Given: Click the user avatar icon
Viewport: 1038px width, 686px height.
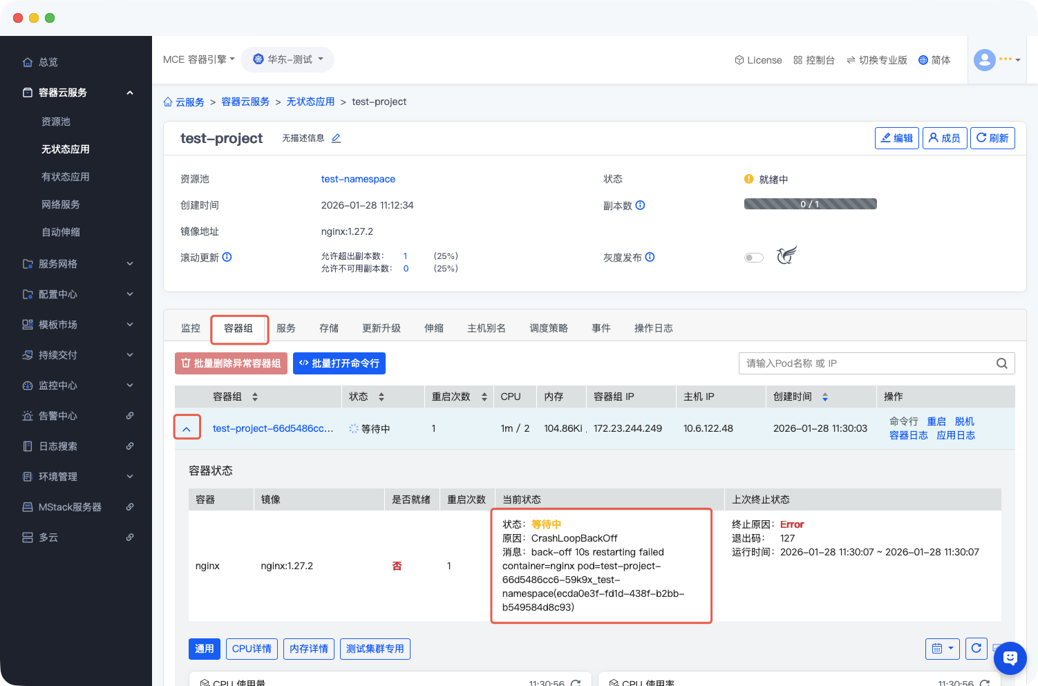Looking at the screenshot, I should point(984,60).
